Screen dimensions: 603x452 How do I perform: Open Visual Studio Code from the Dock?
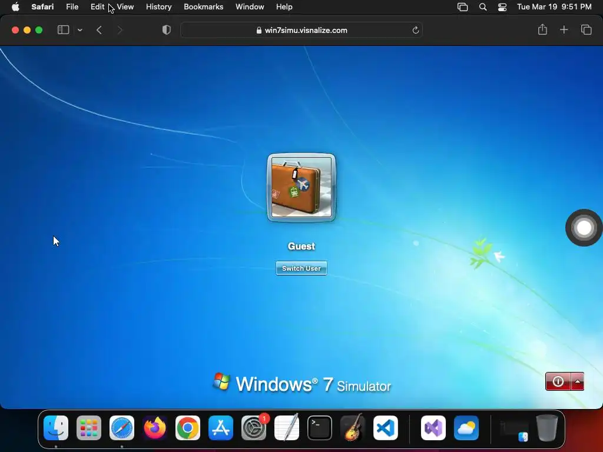click(x=386, y=428)
